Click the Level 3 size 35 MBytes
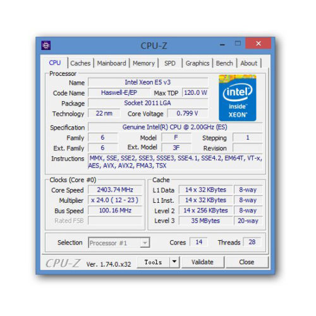The width and height of the screenshot is (316, 316). click(x=205, y=221)
